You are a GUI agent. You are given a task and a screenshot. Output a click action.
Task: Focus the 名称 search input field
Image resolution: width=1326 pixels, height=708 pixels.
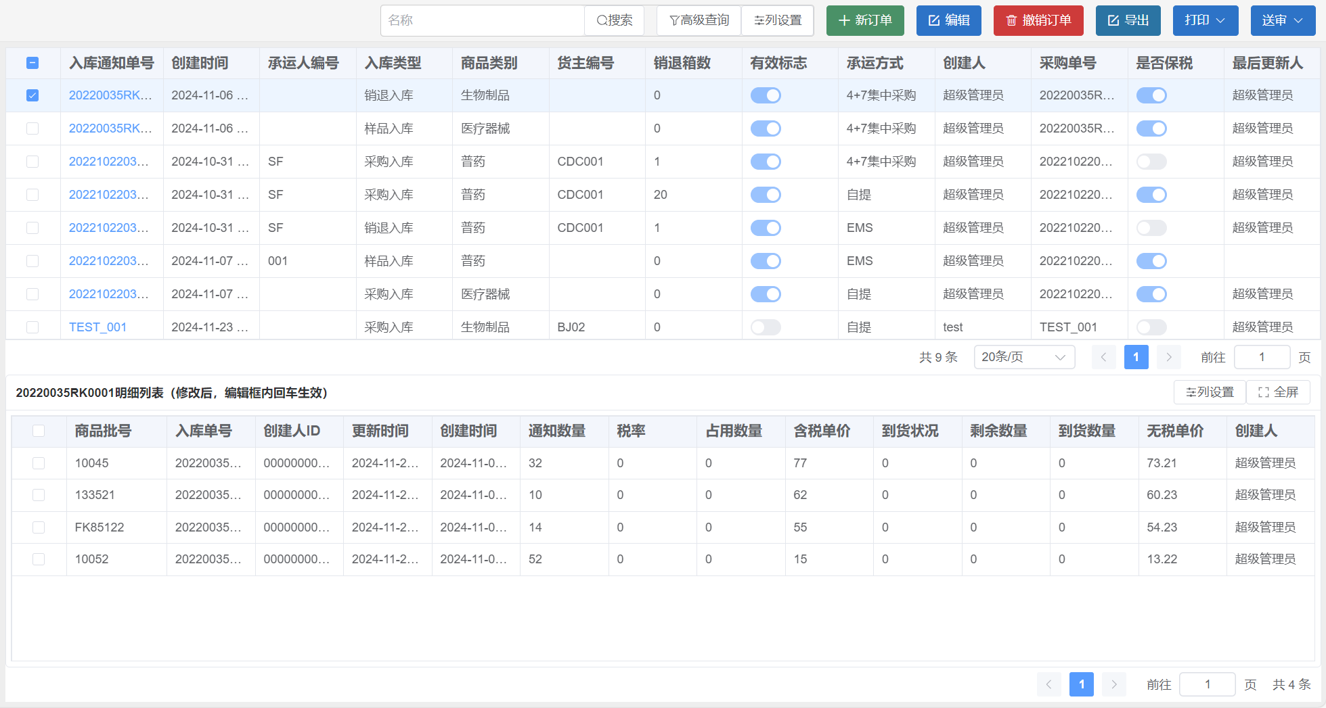[483, 20]
